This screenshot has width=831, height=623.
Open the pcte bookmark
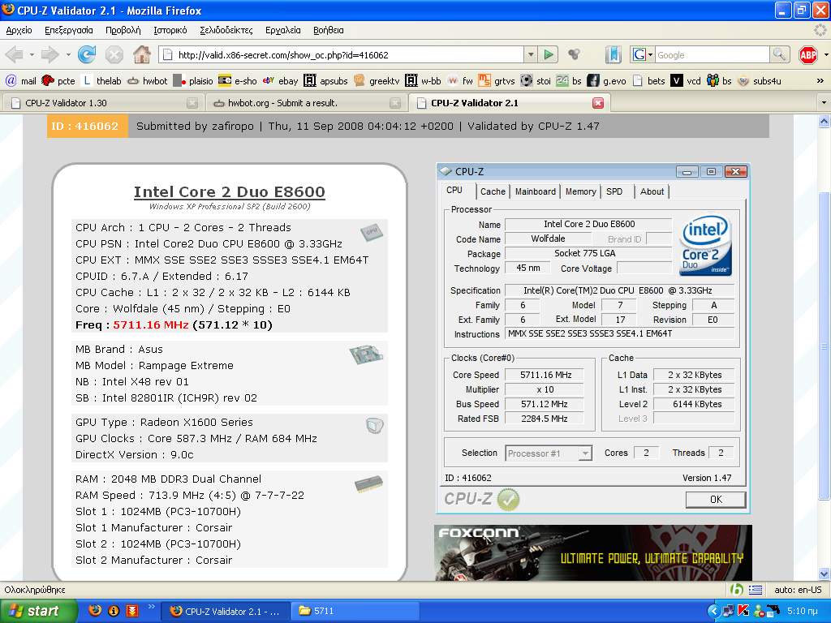point(58,81)
